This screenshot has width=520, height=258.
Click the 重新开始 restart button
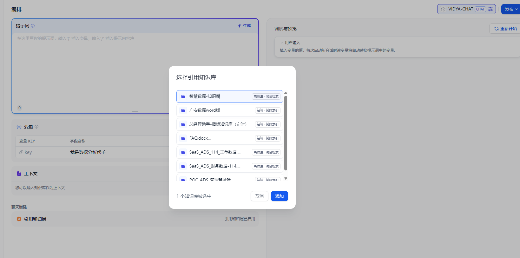(505, 29)
